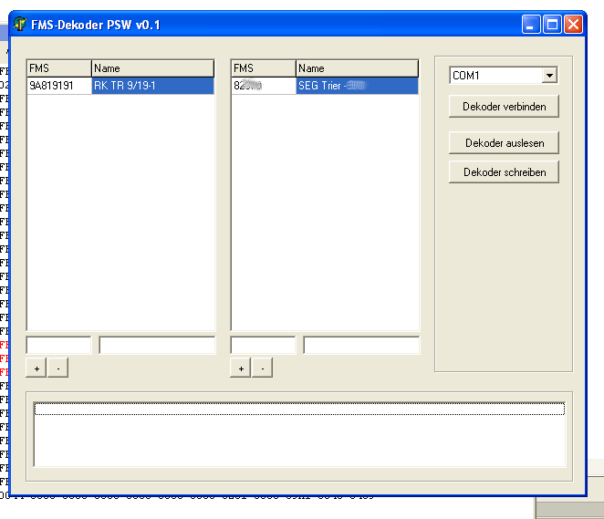Screen dimensions: 604x519
Task: Click FMS header in SEG Trier list
Action: tap(263, 68)
